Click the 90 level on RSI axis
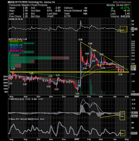The height and width of the screenshot is (141, 139). [x=132, y=21]
